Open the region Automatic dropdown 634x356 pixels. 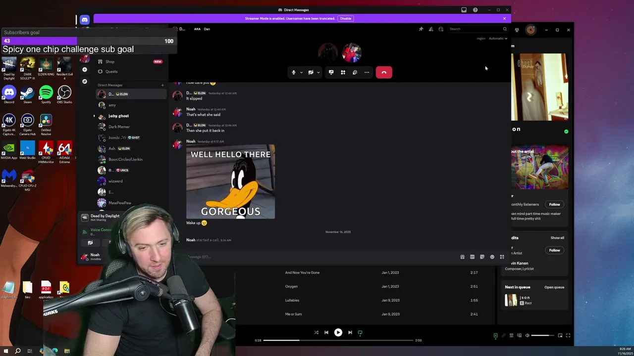coord(498,39)
